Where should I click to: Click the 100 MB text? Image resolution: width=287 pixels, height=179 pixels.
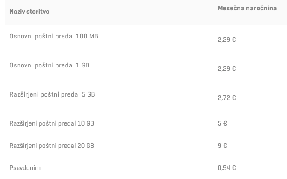pos(87,36)
